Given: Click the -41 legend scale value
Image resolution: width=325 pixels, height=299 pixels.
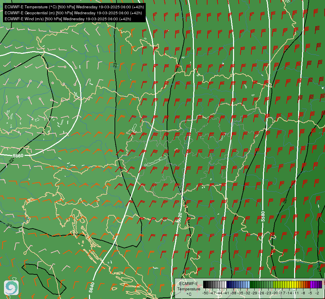Looking at the screenshot, I should [226, 293].
